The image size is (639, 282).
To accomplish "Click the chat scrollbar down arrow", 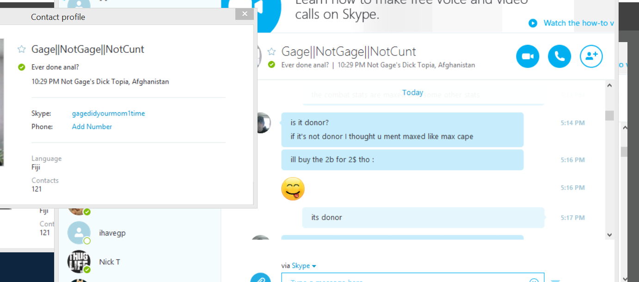I will pos(609,235).
